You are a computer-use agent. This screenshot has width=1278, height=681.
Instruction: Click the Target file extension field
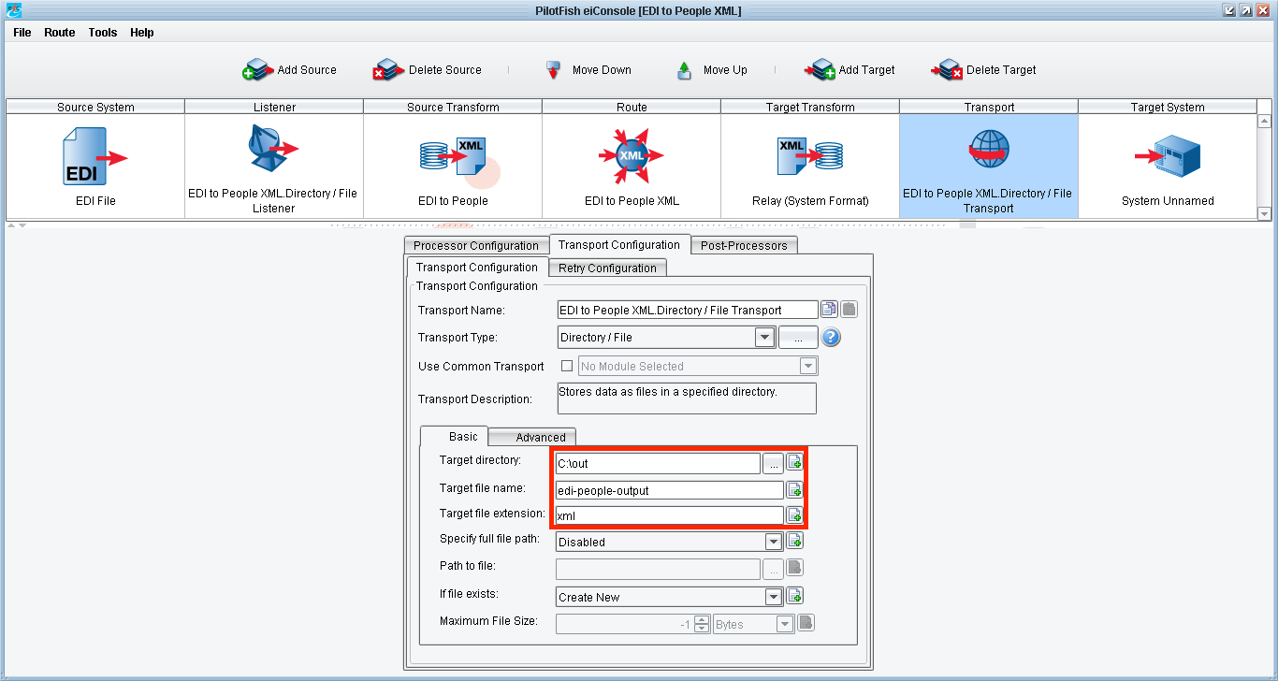pos(669,515)
